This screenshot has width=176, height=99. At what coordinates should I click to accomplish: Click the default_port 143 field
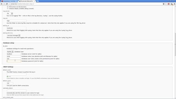pos(10,83)
